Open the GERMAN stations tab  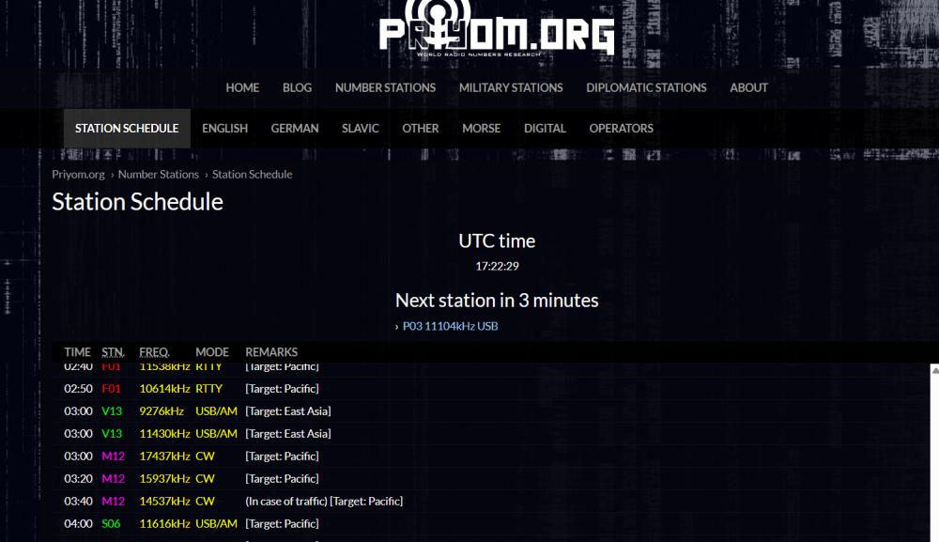(x=295, y=129)
